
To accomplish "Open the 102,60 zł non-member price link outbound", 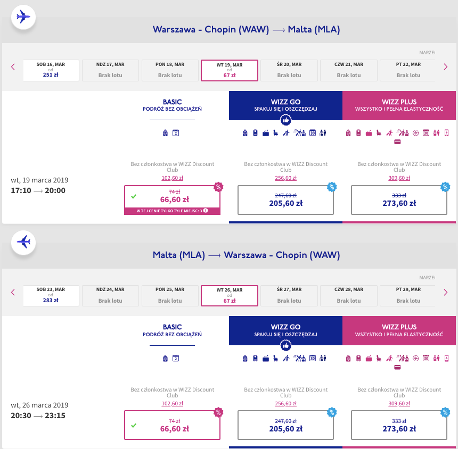I will [x=173, y=178].
